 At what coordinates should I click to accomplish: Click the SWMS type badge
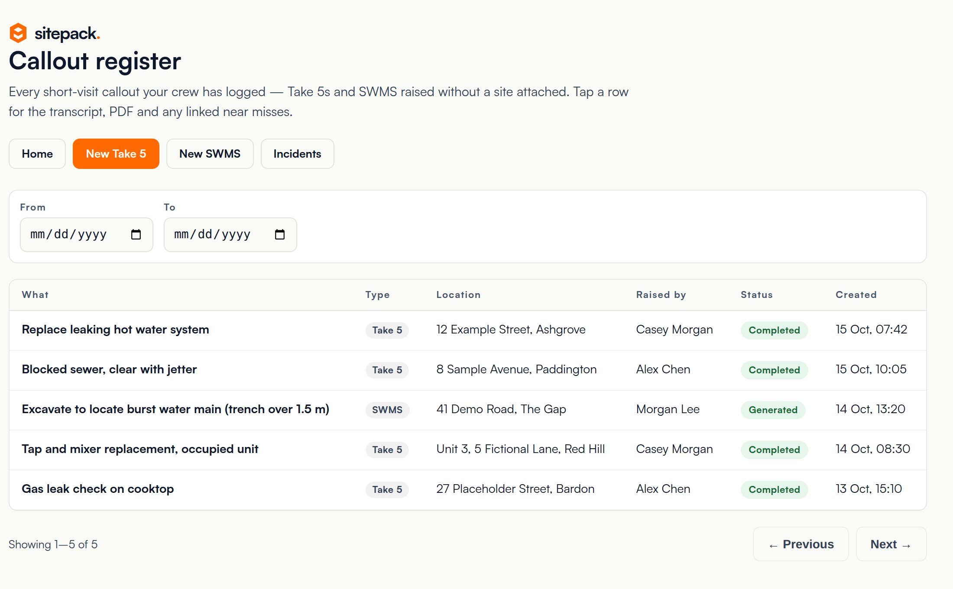[x=387, y=410]
